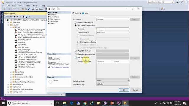Click the Quick Launch search box

160,2
